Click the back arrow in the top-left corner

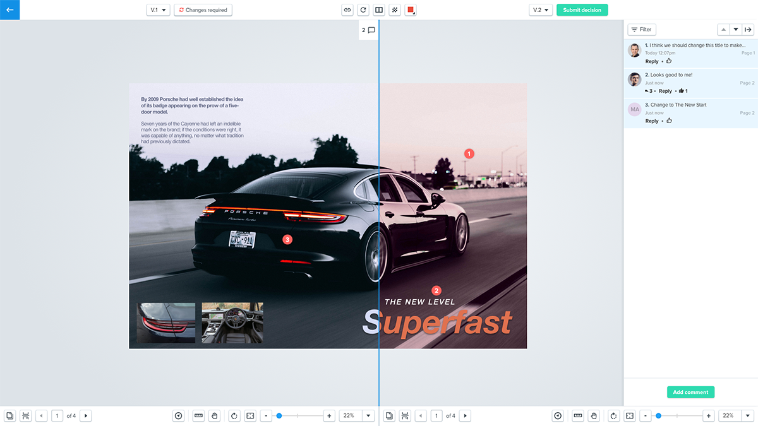pyautogui.click(x=9, y=10)
